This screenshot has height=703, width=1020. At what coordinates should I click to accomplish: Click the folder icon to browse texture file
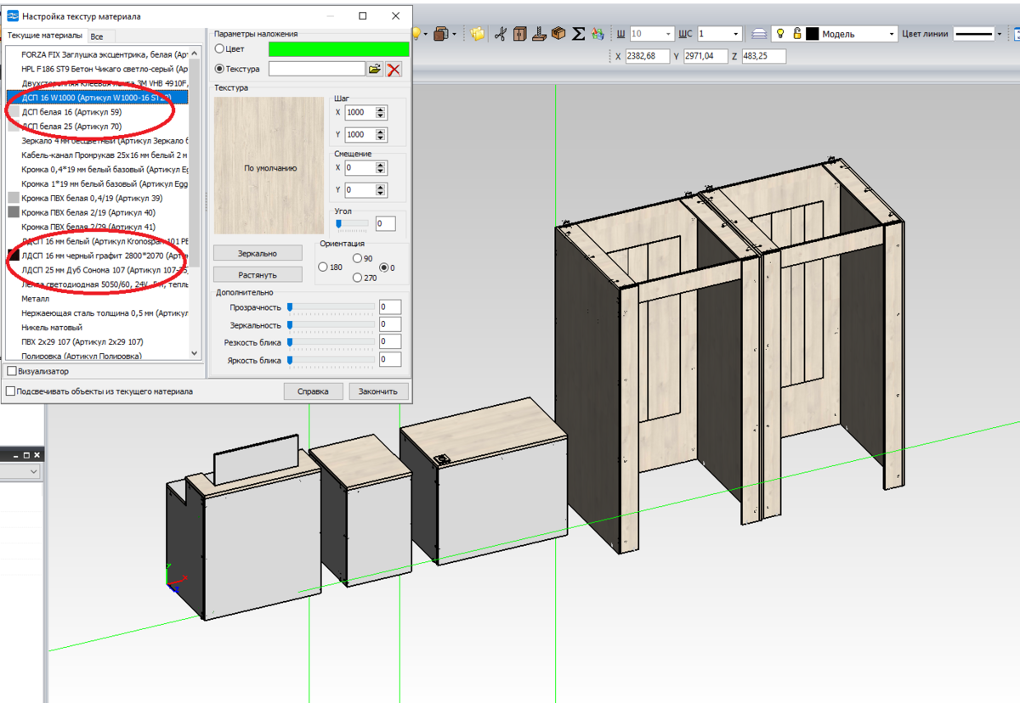(x=375, y=69)
